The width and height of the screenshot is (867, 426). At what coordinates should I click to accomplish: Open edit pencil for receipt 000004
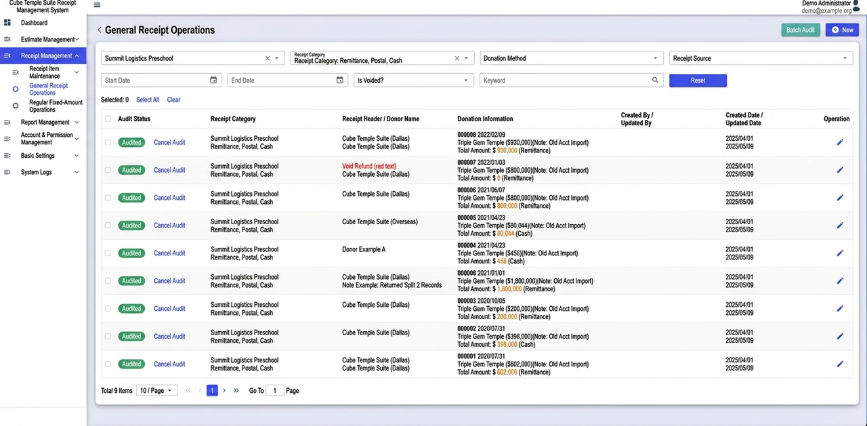(840, 253)
